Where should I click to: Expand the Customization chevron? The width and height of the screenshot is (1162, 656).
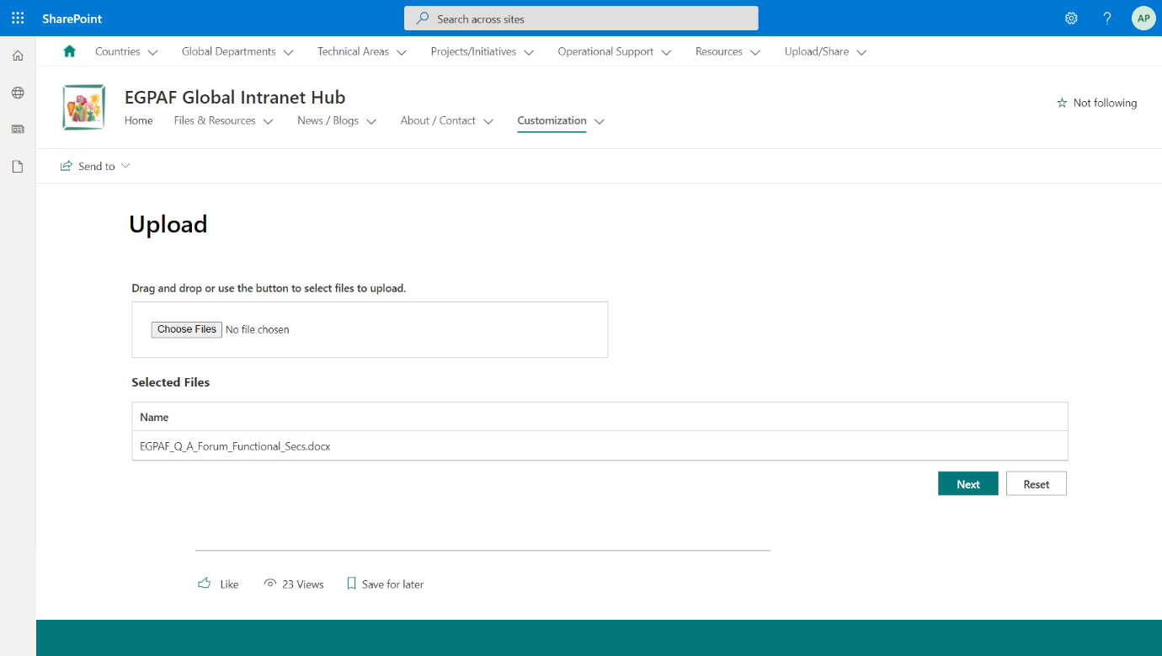(x=600, y=121)
